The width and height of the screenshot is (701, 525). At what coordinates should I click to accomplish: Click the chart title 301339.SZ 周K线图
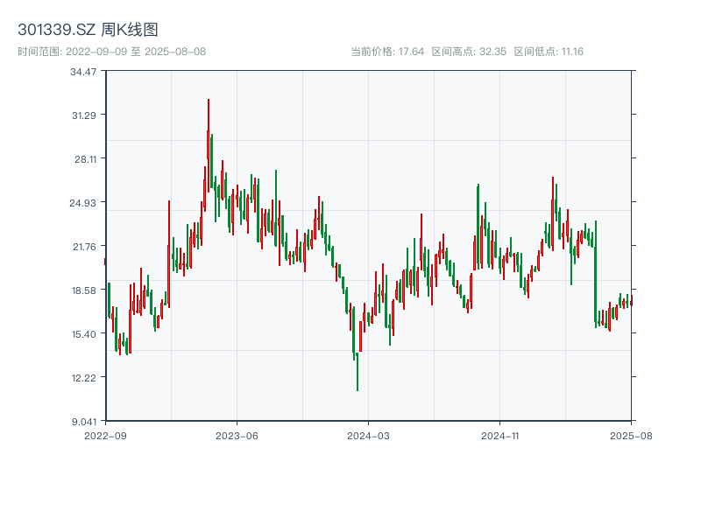coord(88,30)
